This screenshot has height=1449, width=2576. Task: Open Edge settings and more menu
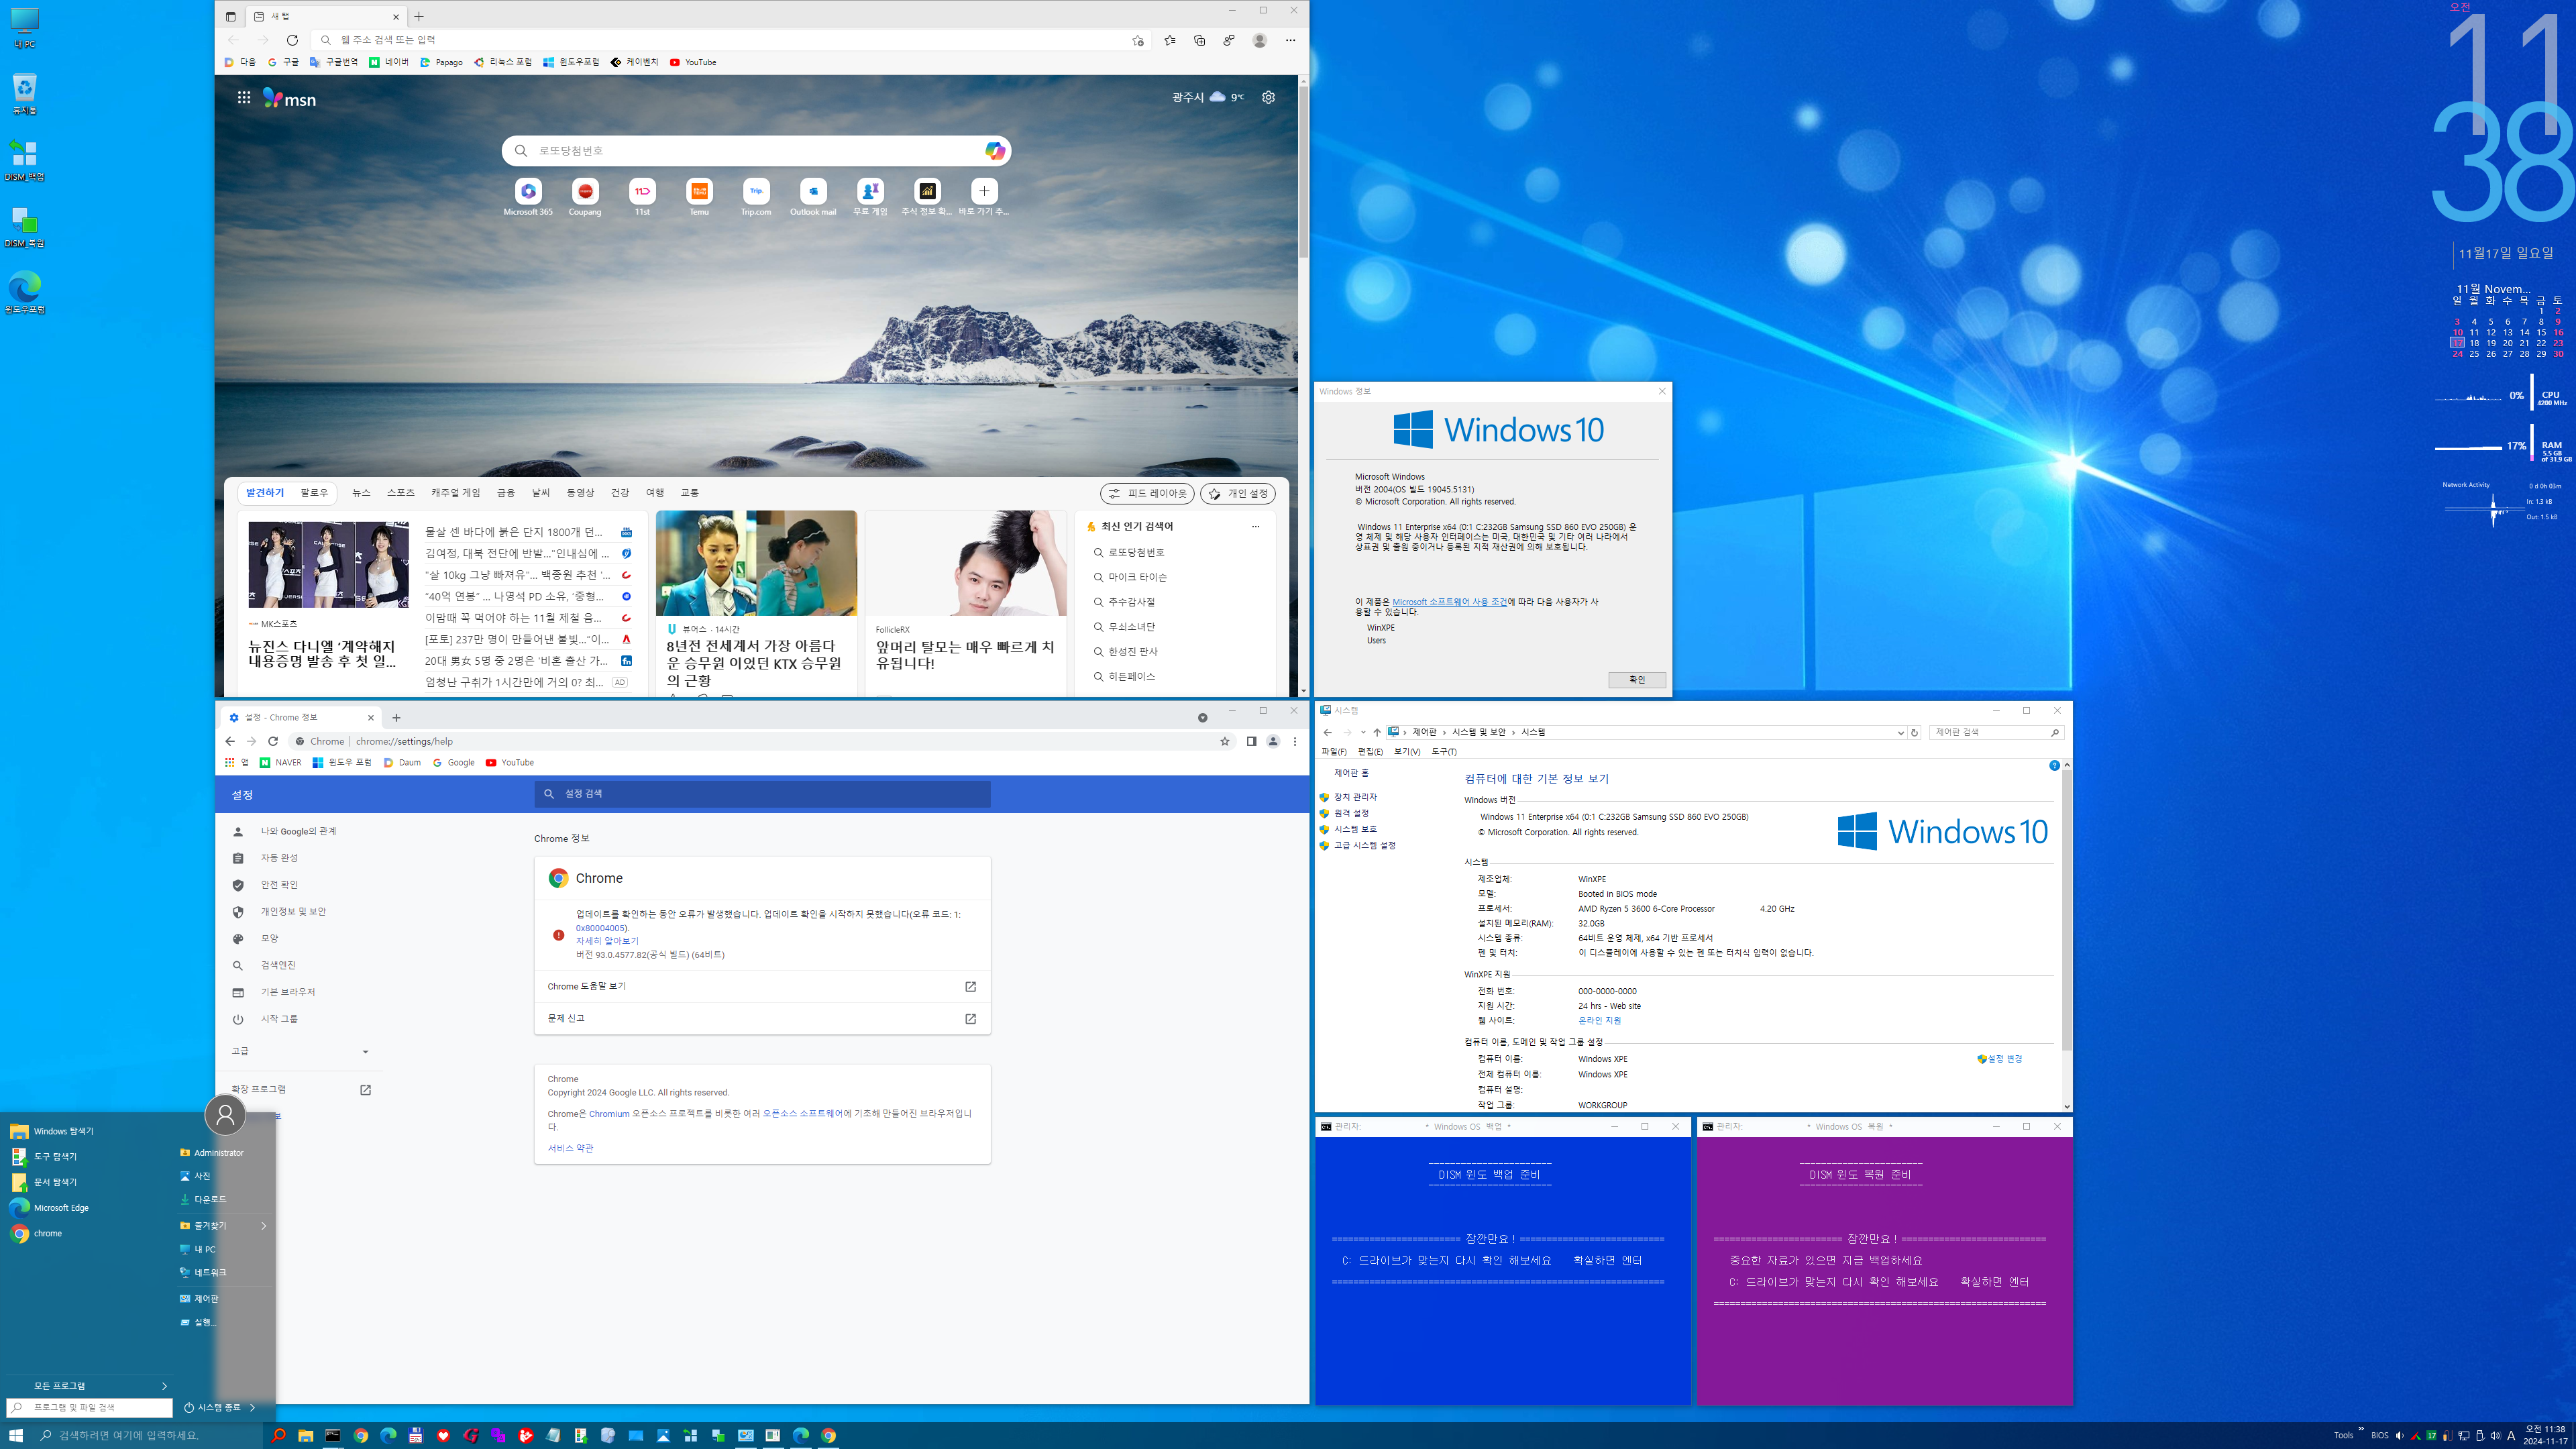1290,40
